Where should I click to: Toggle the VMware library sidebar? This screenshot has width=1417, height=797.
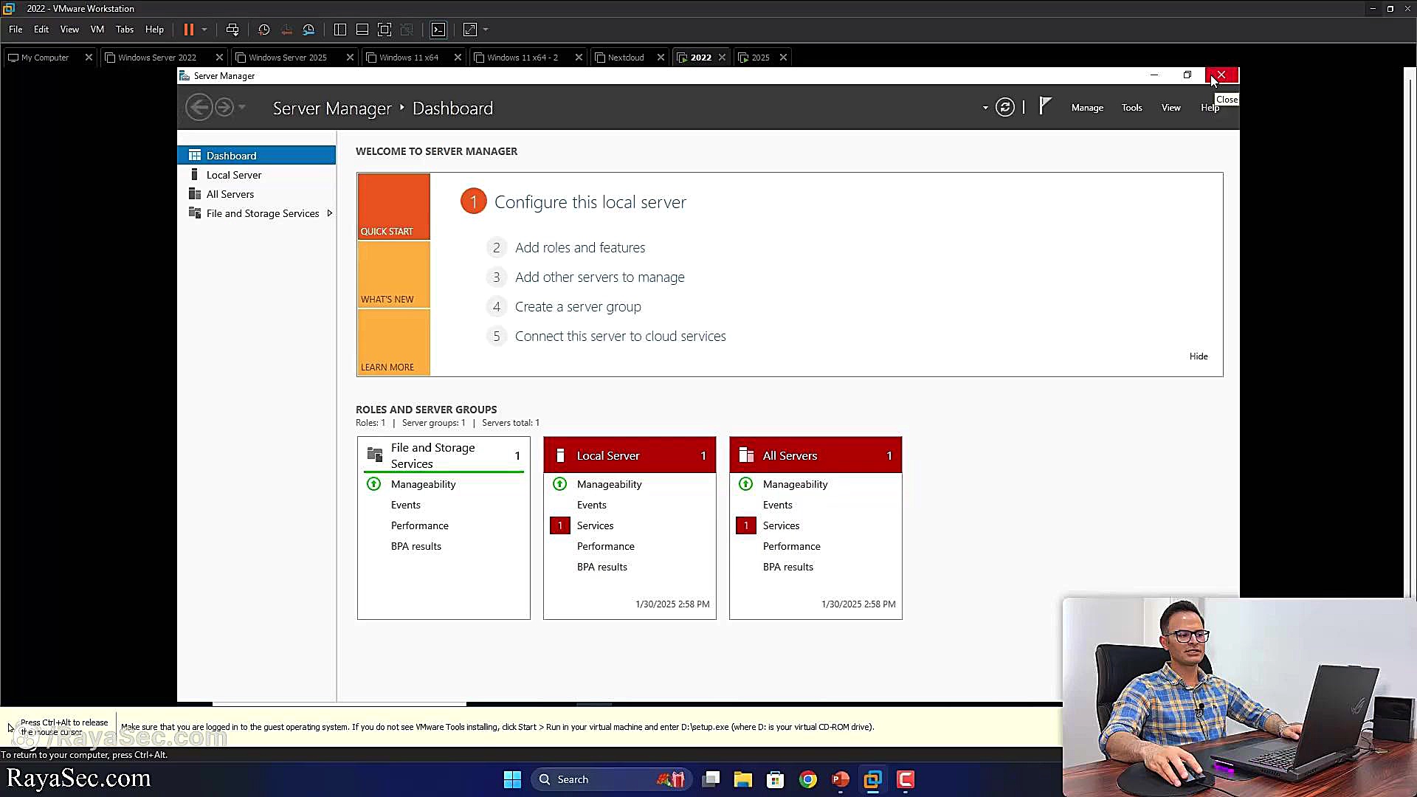340,30
